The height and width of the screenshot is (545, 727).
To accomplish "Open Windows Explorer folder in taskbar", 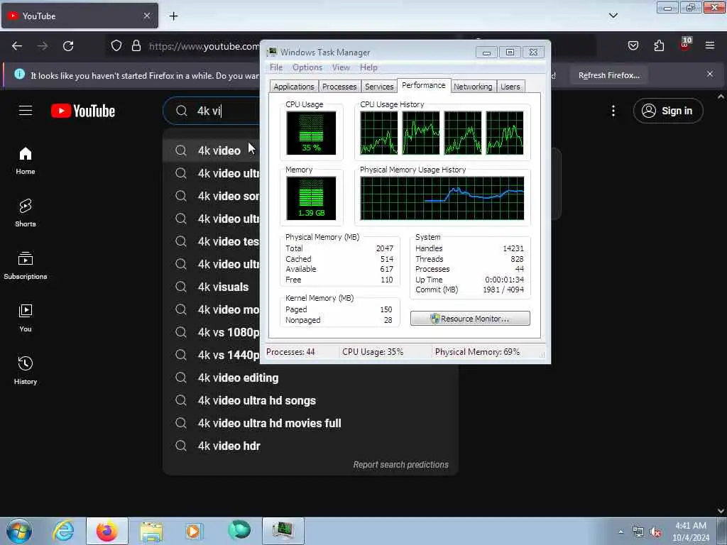I will tap(151, 531).
